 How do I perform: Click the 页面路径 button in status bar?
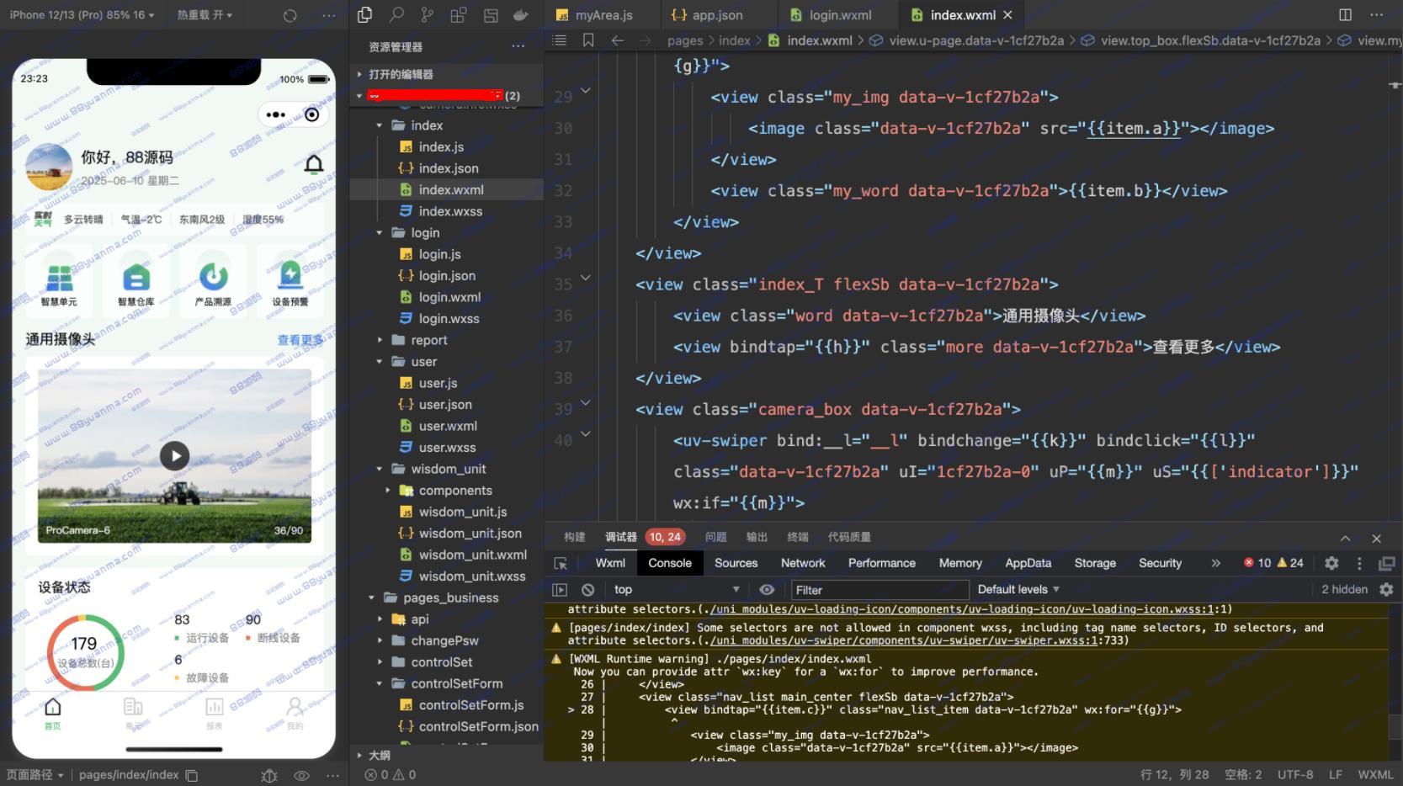[35, 775]
